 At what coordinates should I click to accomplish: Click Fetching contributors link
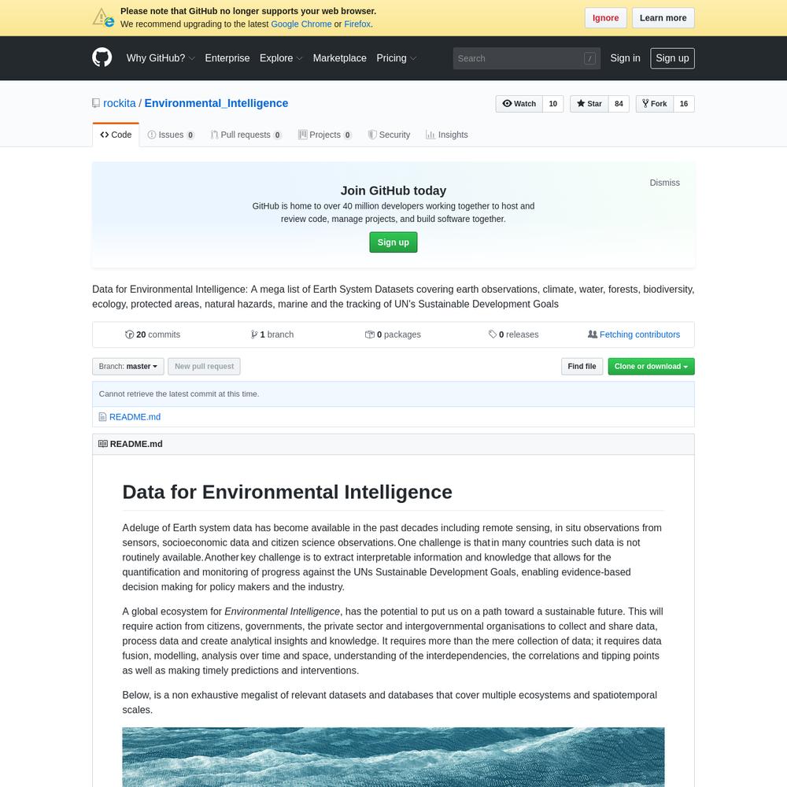tap(640, 334)
